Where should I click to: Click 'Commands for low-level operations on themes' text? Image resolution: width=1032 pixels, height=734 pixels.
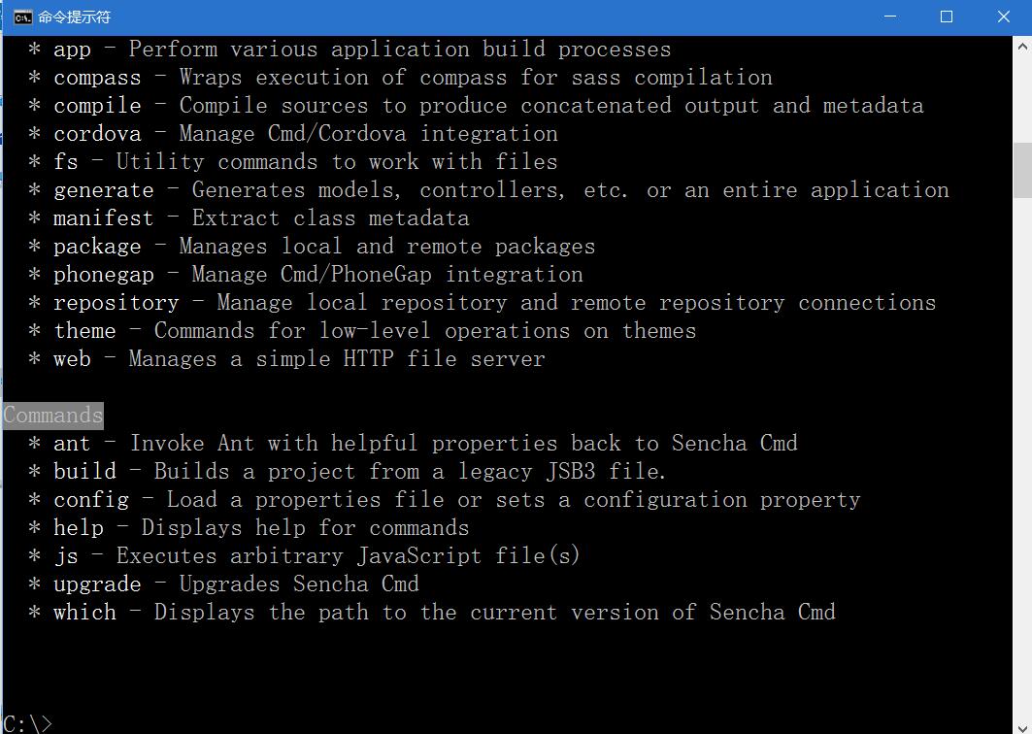click(x=424, y=330)
